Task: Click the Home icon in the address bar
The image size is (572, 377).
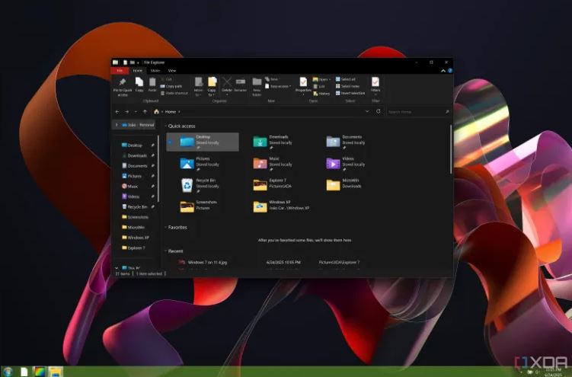Action: point(156,111)
